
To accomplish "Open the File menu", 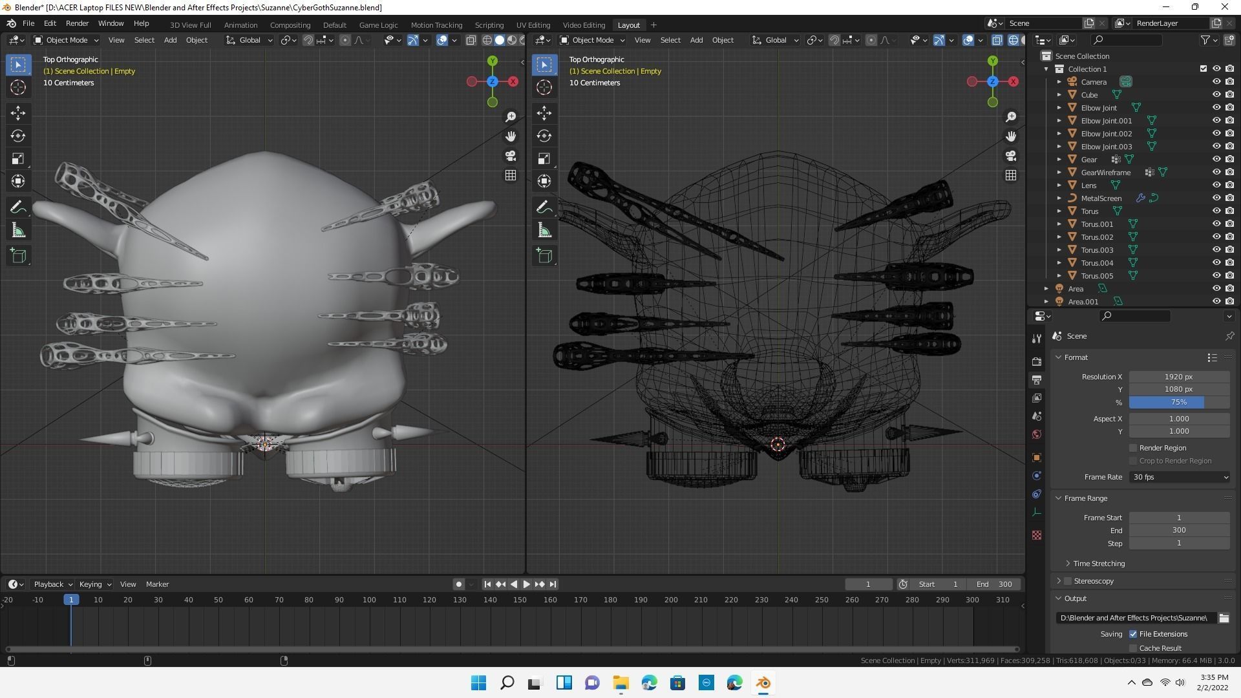I will click(28, 23).
